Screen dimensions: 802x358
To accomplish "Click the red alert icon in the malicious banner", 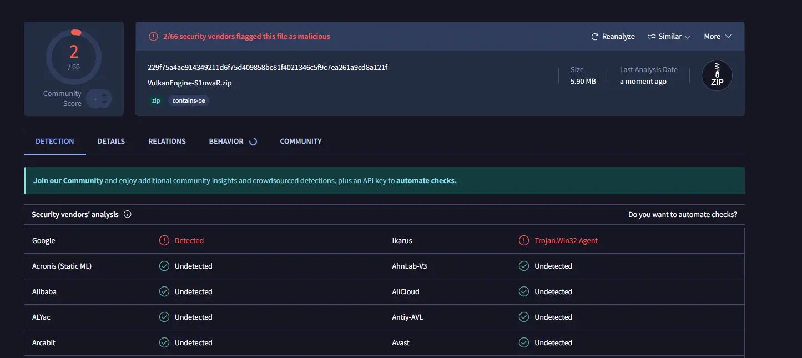I will click(153, 37).
